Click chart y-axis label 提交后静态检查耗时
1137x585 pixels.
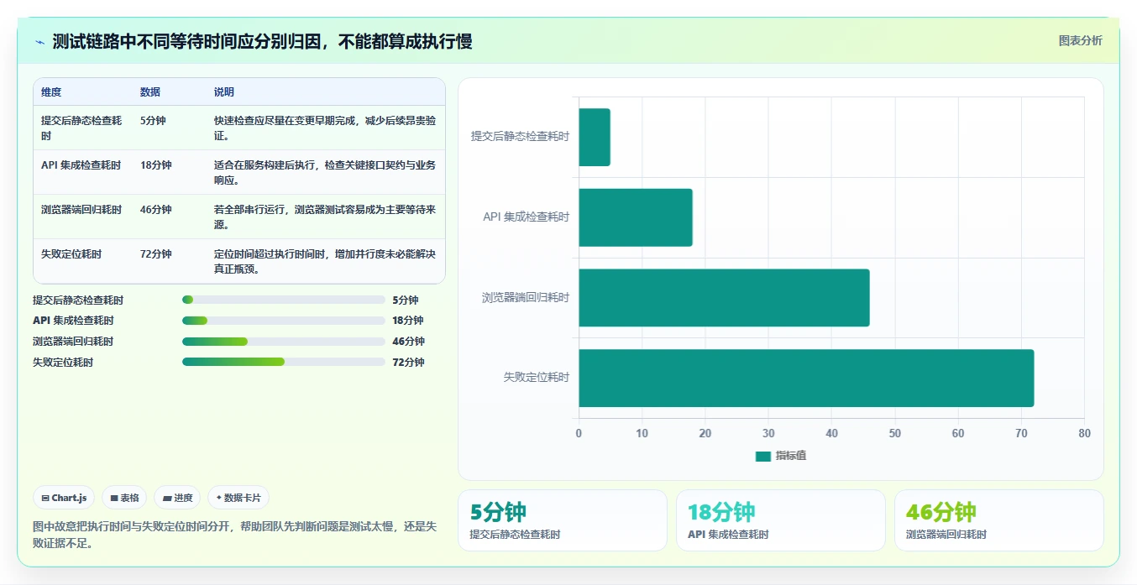click(x=521, y=137)
